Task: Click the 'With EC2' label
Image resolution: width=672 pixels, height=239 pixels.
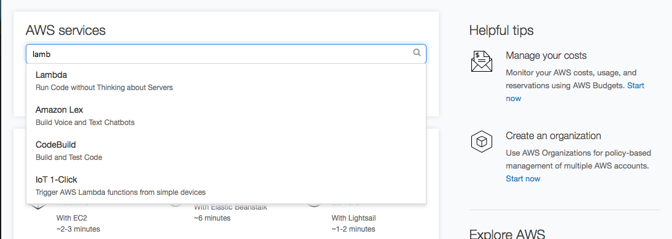Action: 72,218
